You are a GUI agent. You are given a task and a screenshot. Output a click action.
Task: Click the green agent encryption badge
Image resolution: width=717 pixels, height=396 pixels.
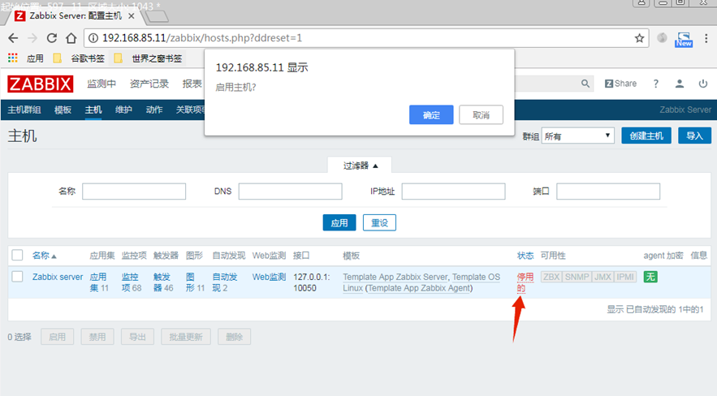point(650,277)
